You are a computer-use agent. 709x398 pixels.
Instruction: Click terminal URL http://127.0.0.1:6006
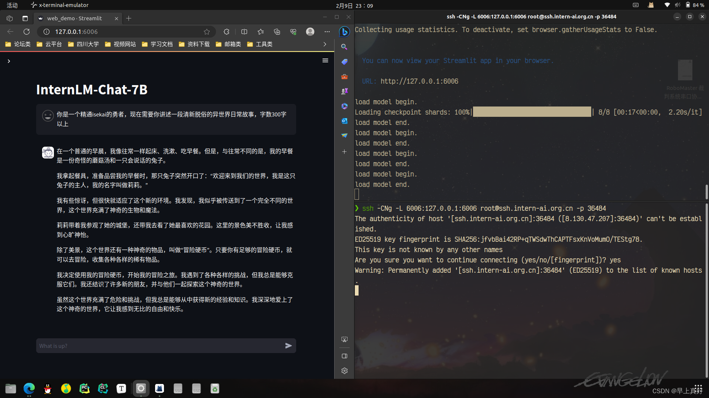(419, 81)
